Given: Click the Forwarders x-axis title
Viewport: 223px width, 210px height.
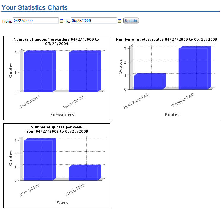Looking at the screenshot, I should [x=62, y=115].
